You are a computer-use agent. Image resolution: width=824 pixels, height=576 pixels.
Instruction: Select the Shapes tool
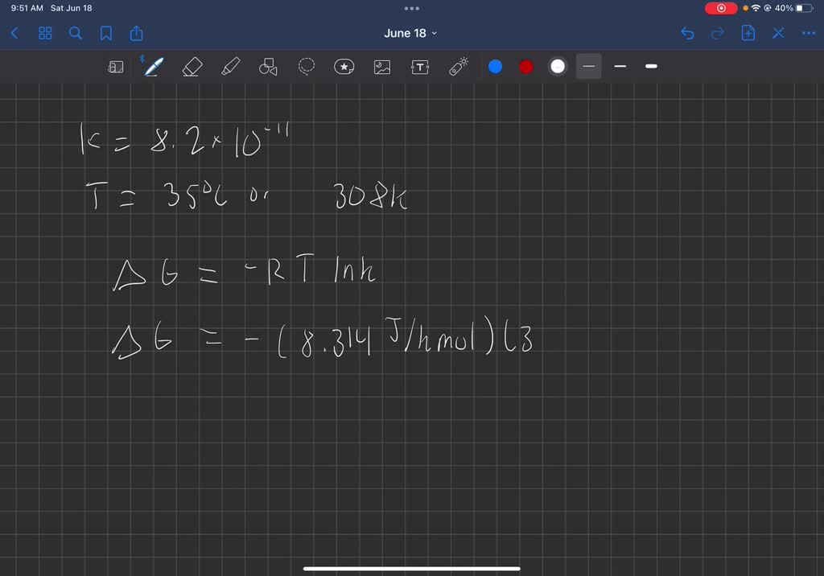pyautogui.click(x=268, y=67)
